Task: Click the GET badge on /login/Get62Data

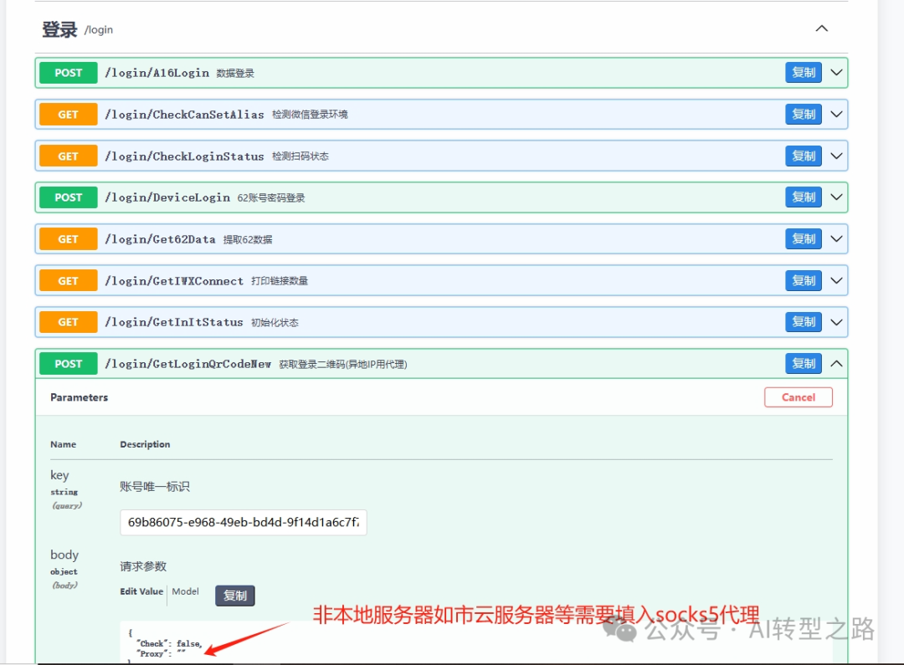Action: [67, 238]
